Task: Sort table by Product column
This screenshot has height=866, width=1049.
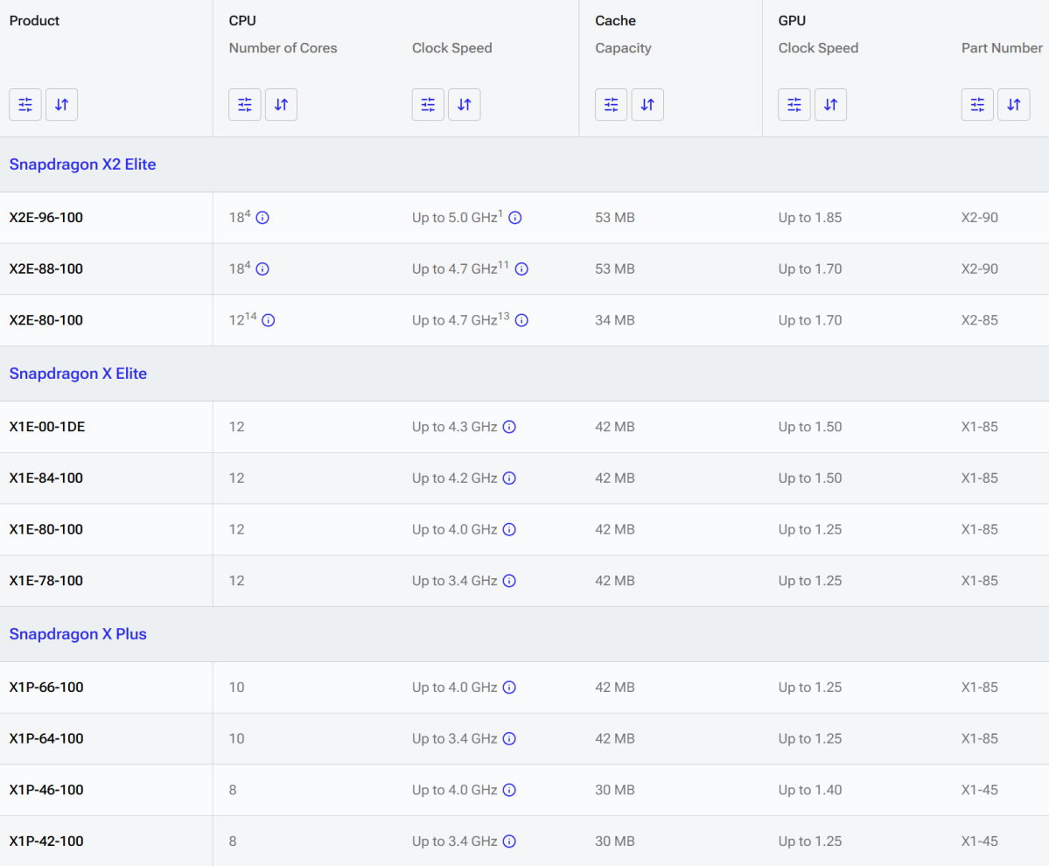Action: pos(61,105)
